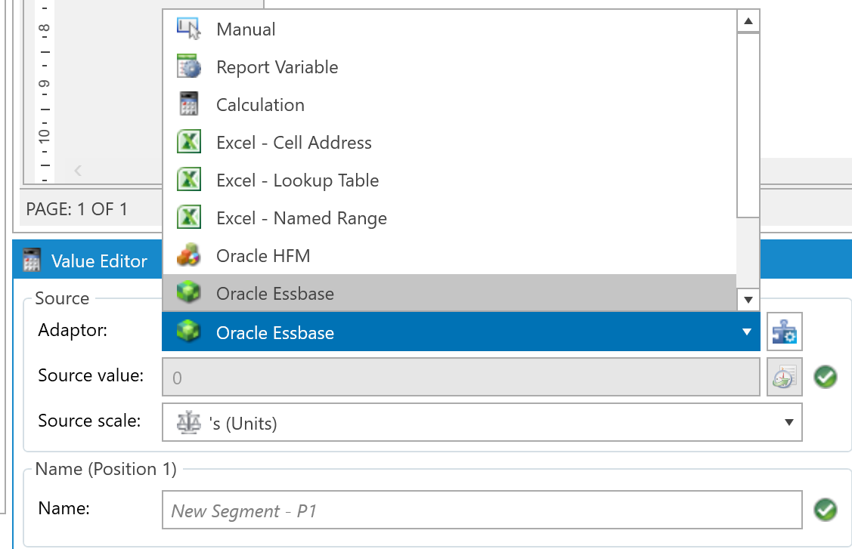The image size is (852, 549).
Task: Click the Value Editor panel title
Action: [99, 261]
